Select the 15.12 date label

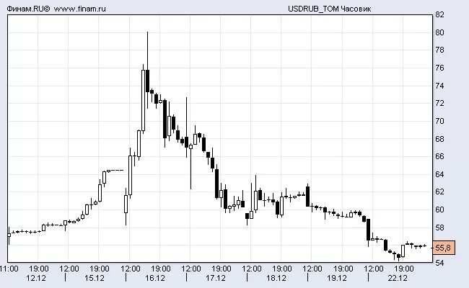[x=95, y=278]
